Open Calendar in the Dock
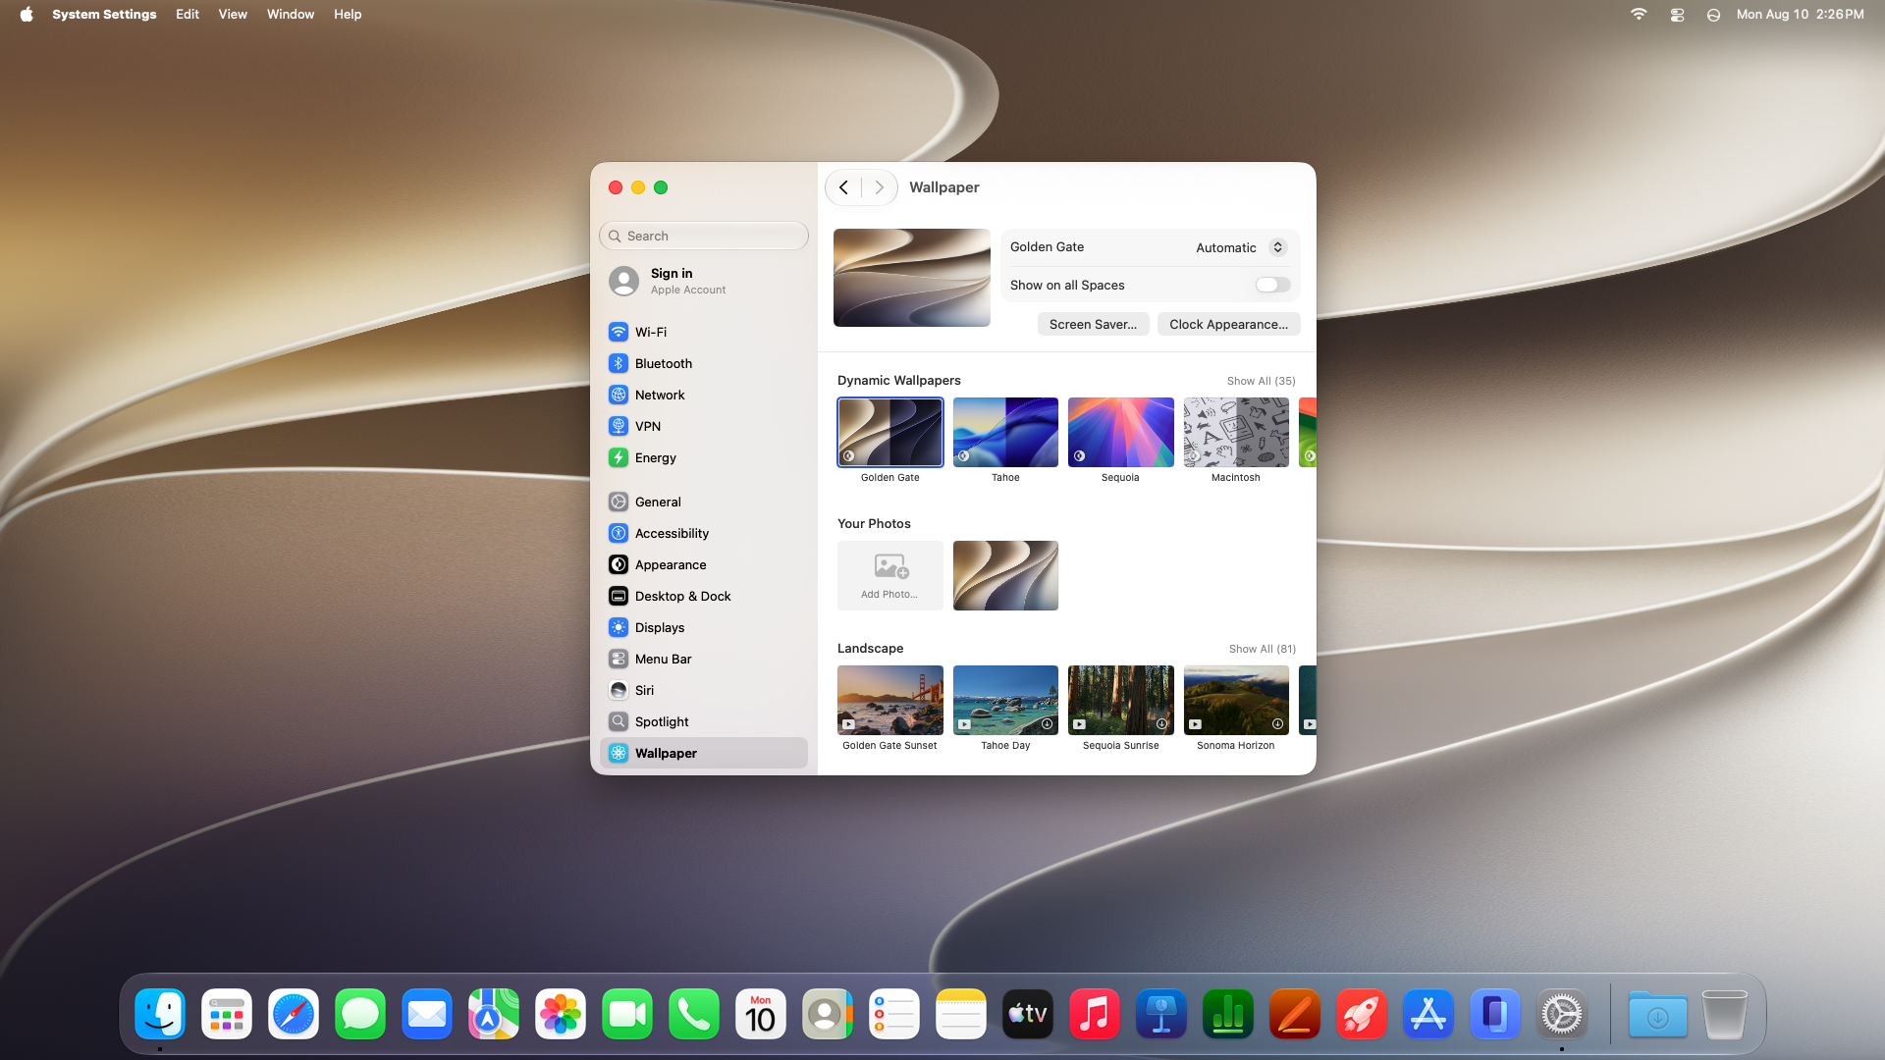The image size is (1885, 1060). [x=761, y=1014]
